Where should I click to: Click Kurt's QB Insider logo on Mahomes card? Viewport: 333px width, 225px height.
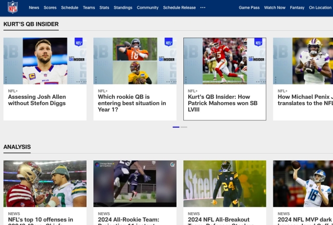pos(256,59)
